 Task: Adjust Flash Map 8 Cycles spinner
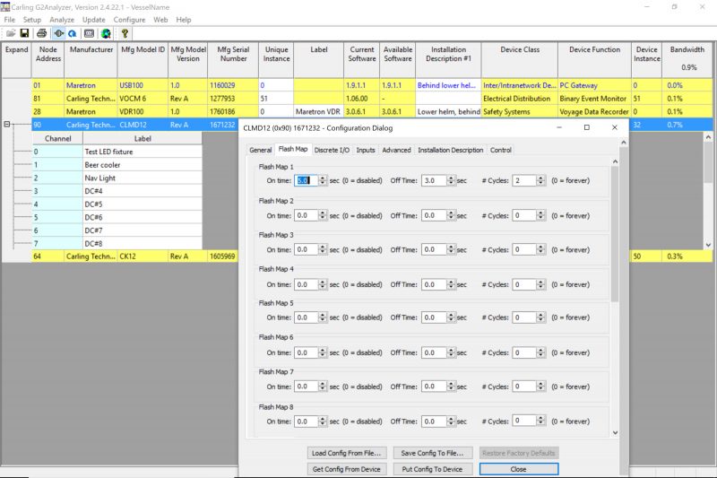coord(540,421)
